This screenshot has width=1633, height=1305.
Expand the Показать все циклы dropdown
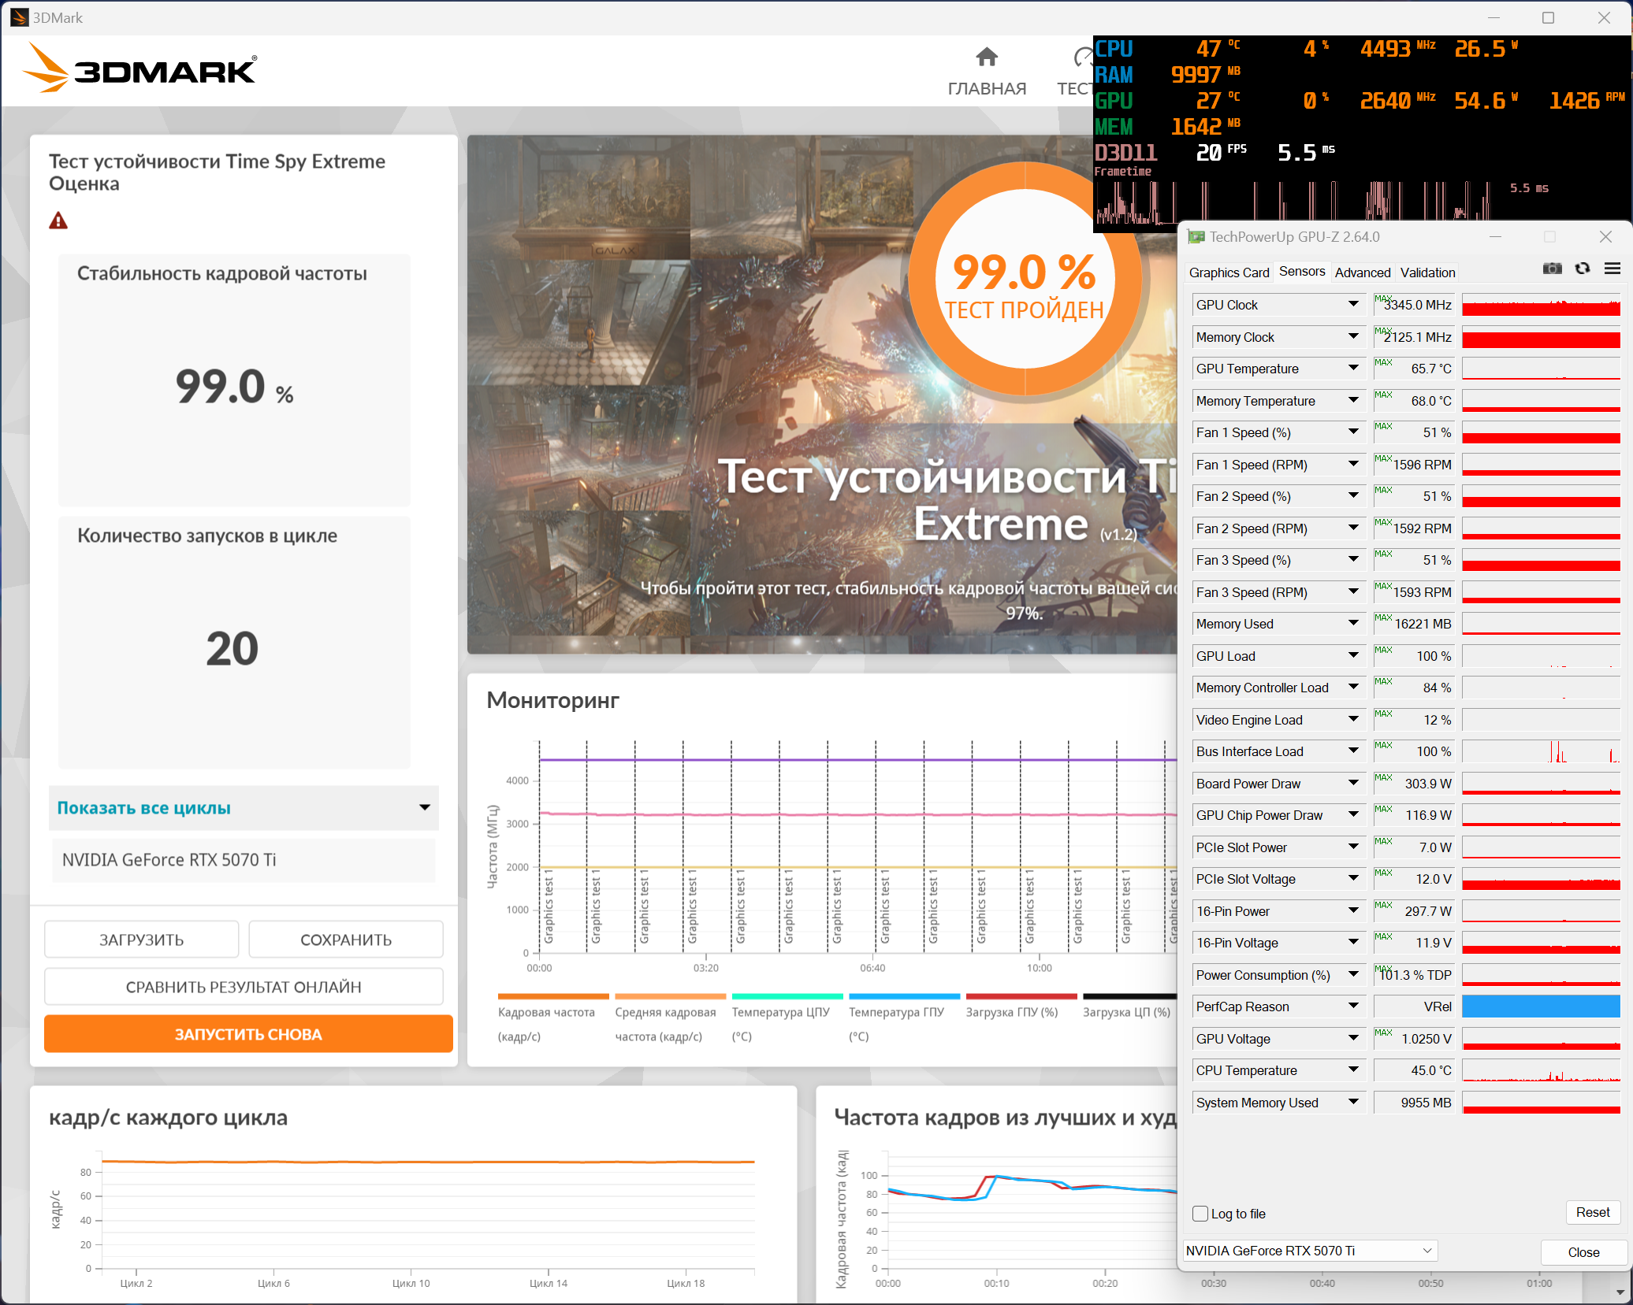(244, 808)
